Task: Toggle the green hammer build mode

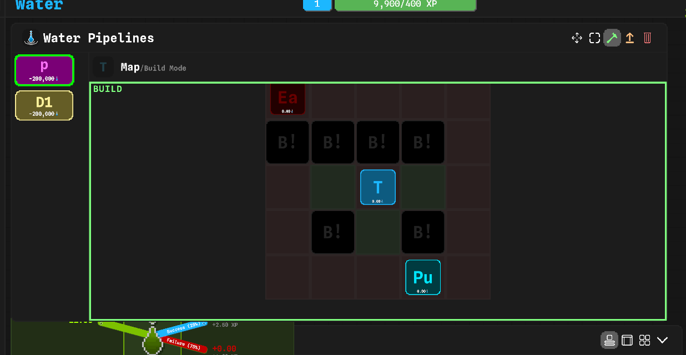Action: (612, 38)
